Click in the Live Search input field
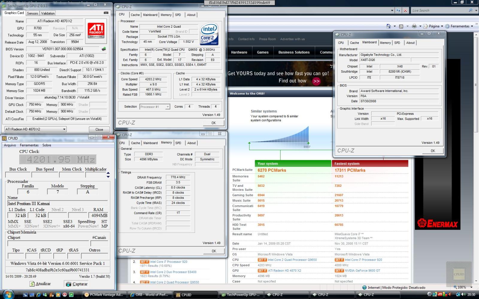This screenshot has height=299, width=479. [439, 10]
